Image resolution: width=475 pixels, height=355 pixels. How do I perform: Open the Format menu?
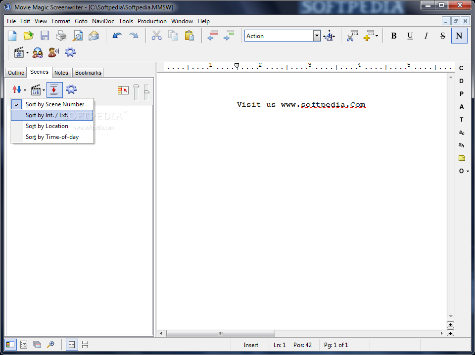point(60,21)
